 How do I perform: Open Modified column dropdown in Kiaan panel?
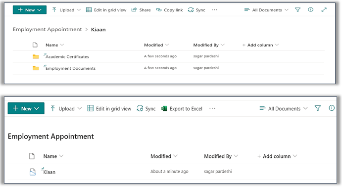(x=156, y=45)
